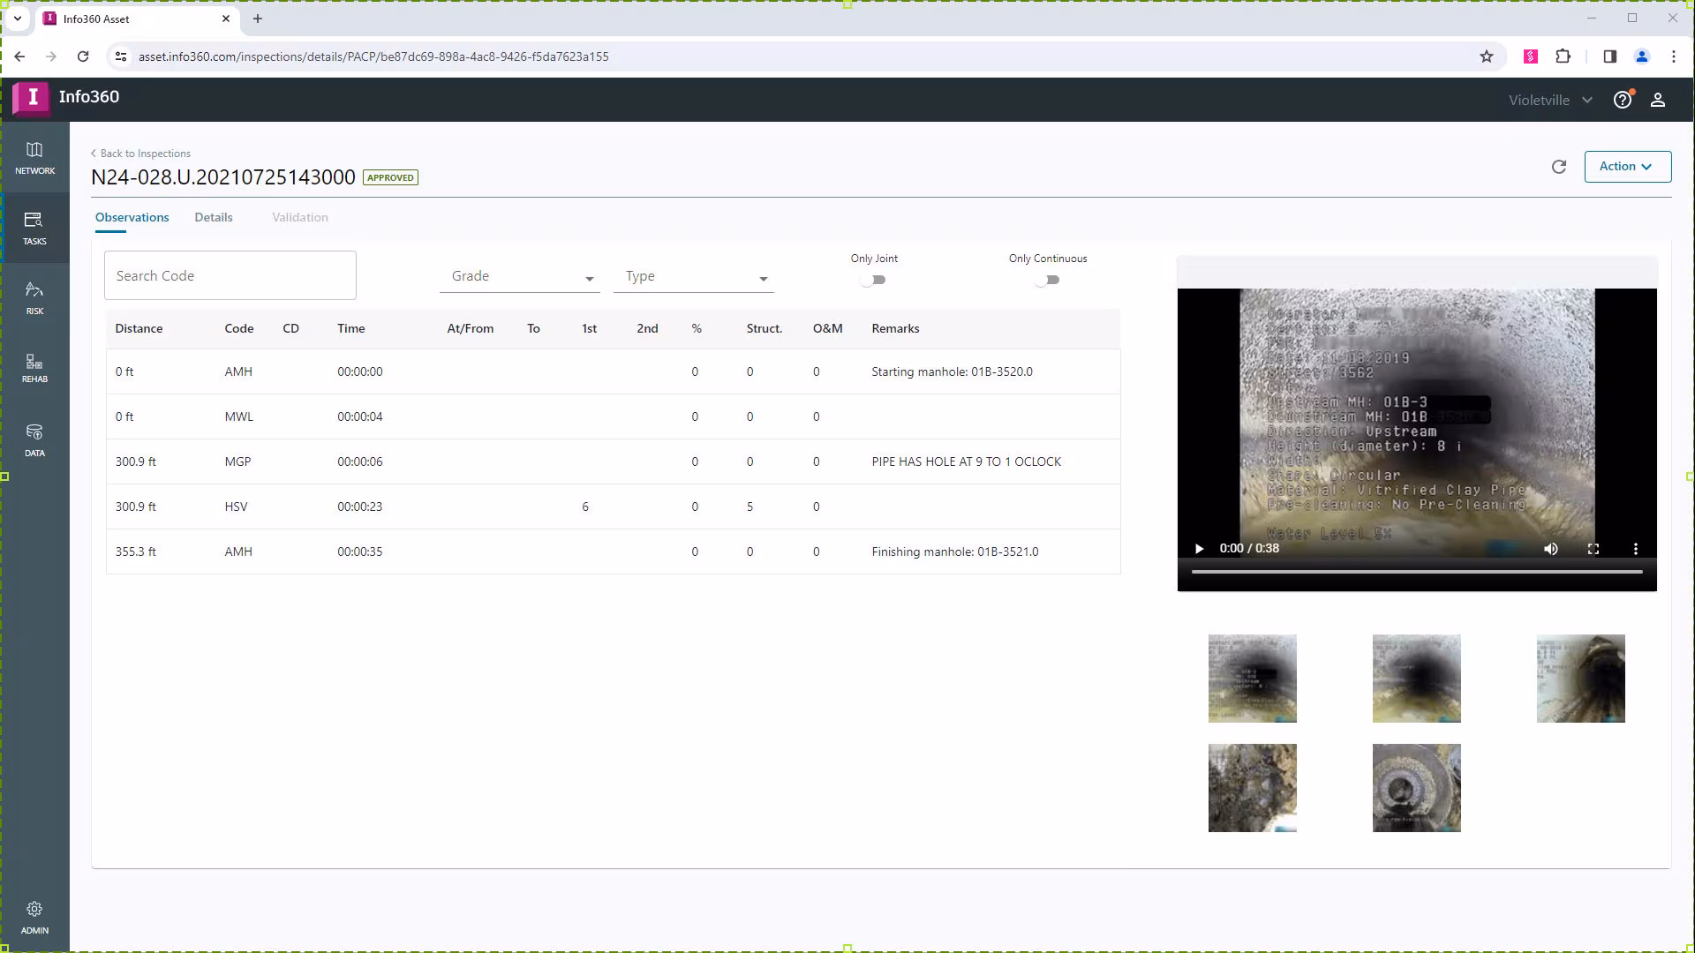Open the Network panel in the sidebar
The width and height of the screenshot is (1695, 953).
click(x=34, y=159)
